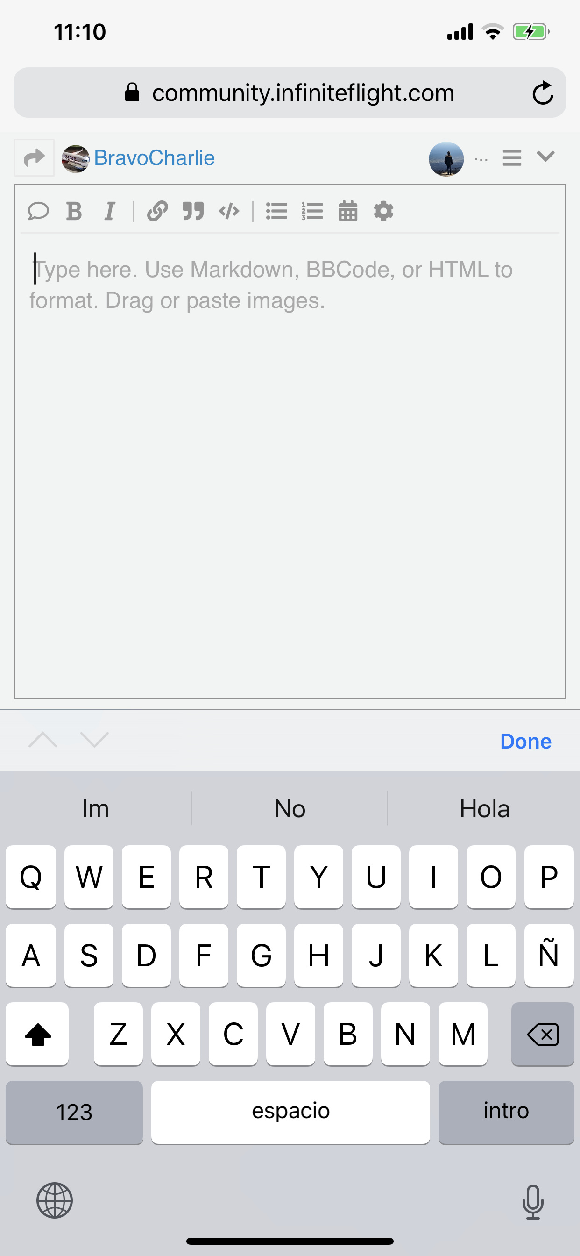The height and width of the screenshot is (1256, 580).
Task: Insert date and time with the calendar icon
Action: click(x=348, y=211)
